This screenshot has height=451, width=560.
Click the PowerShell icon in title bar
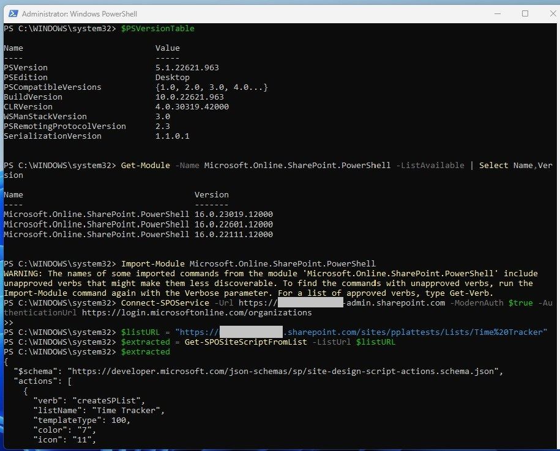(x=13, y=13)
